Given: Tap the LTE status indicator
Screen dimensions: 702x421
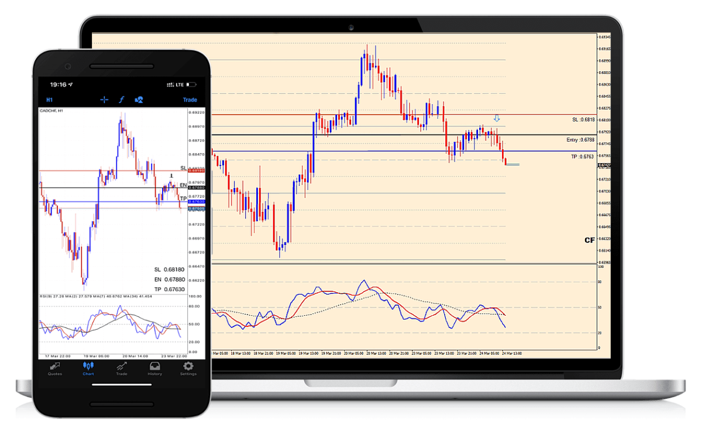Looking at the screenshot, I should pyautogui.click(x=180, y=84).
